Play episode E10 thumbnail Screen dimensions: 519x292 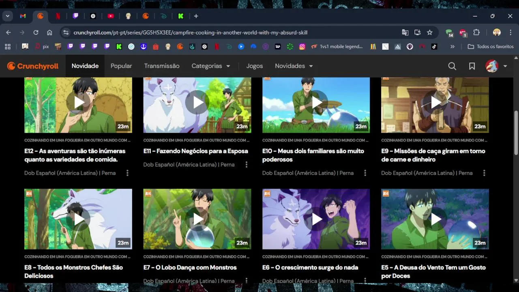pyautogui.click(x=316, y=105)
